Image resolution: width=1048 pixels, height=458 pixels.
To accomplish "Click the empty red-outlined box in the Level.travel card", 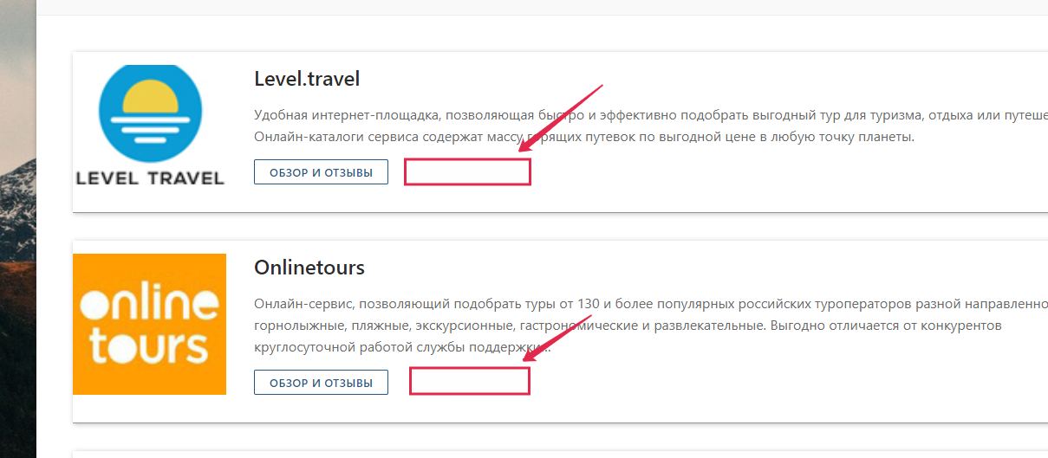I will (467, 172).
